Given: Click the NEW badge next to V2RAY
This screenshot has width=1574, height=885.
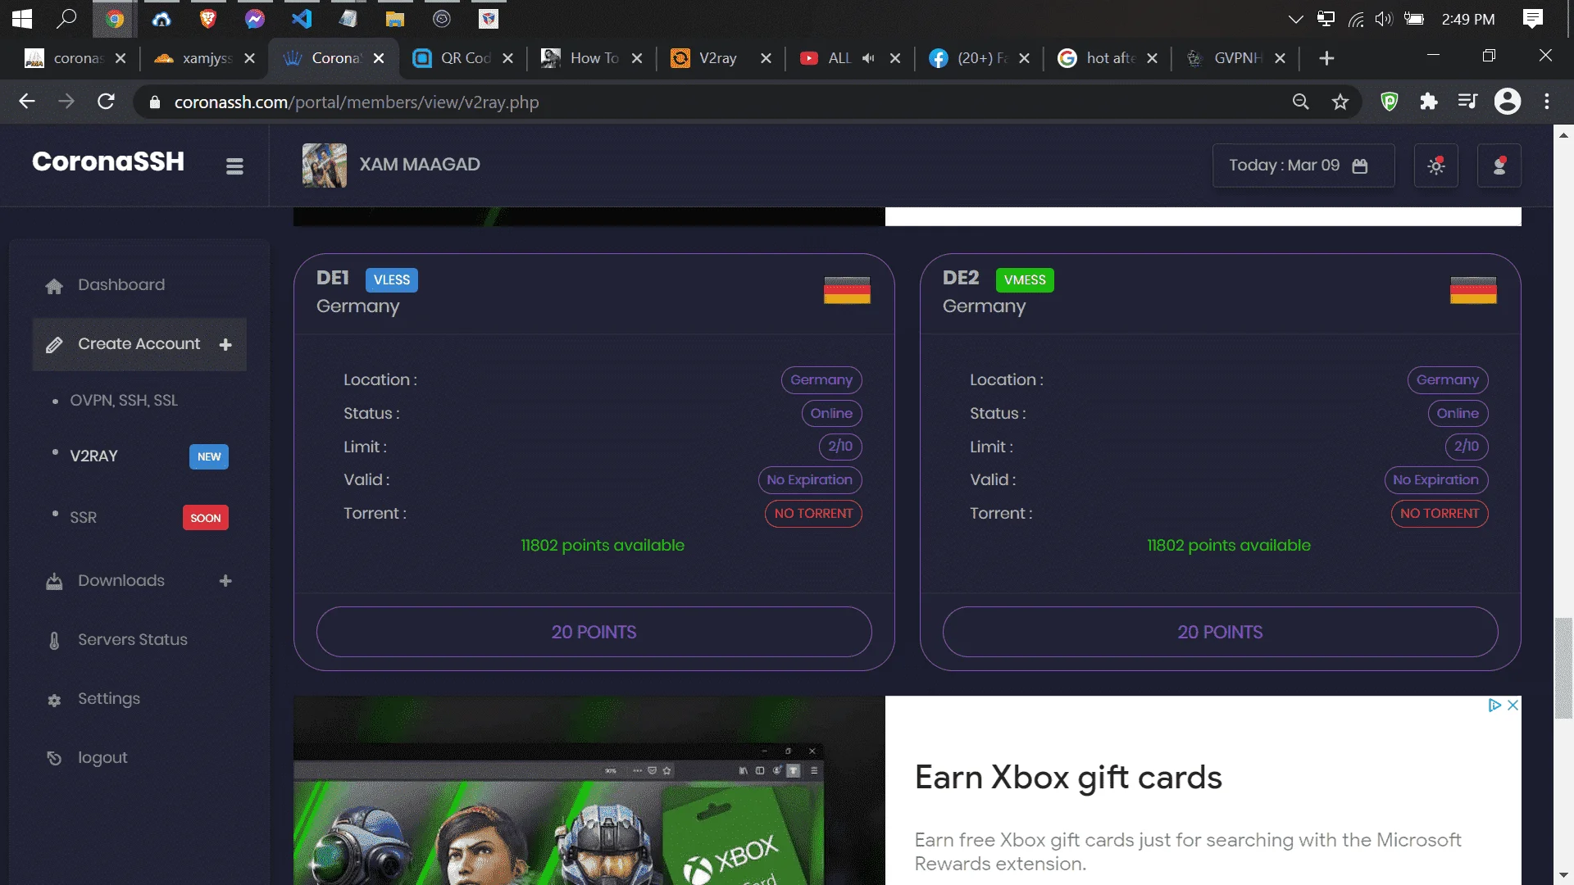Looking at the screenshot, I should 209,457.
